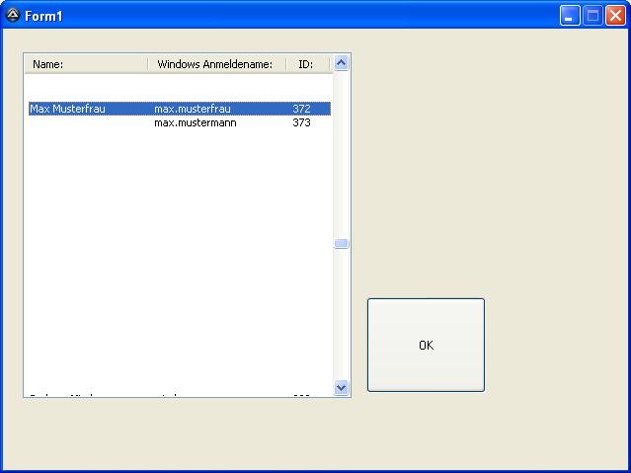The image size is (631, 473).
Task: Open the Form1 system menu icon
Action: [x=13, y=16]
